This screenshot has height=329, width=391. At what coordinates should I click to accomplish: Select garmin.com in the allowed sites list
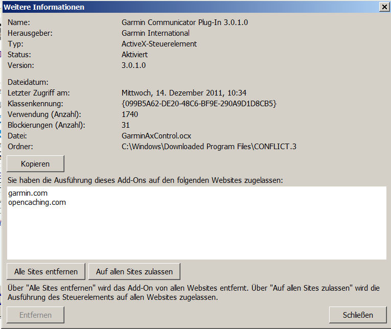(28, 193)
